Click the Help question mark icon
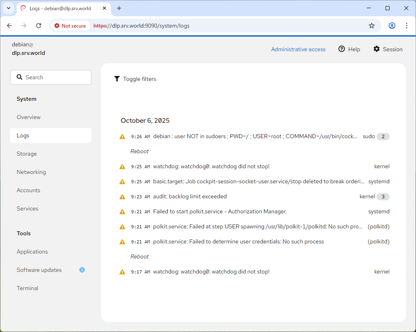 342,49
